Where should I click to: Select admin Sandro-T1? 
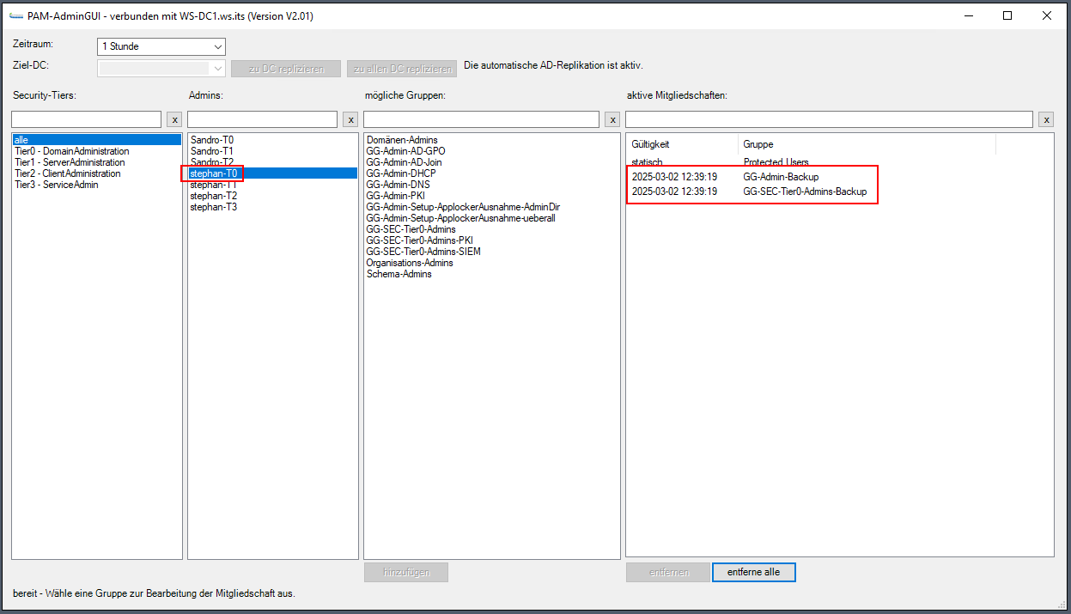273,150
